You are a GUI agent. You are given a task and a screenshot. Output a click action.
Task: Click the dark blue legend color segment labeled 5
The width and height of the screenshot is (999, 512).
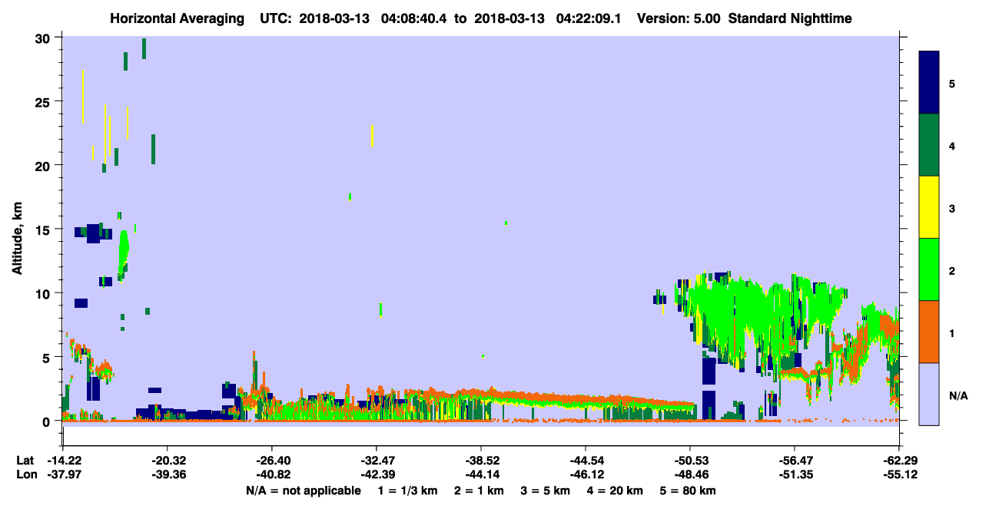pyautogui.click(x=929, y=82)
